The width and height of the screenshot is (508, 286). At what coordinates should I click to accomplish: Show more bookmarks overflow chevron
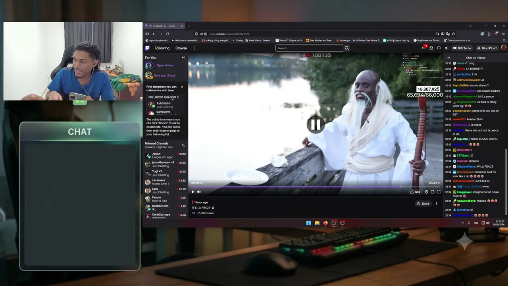(x=504, y=40)
